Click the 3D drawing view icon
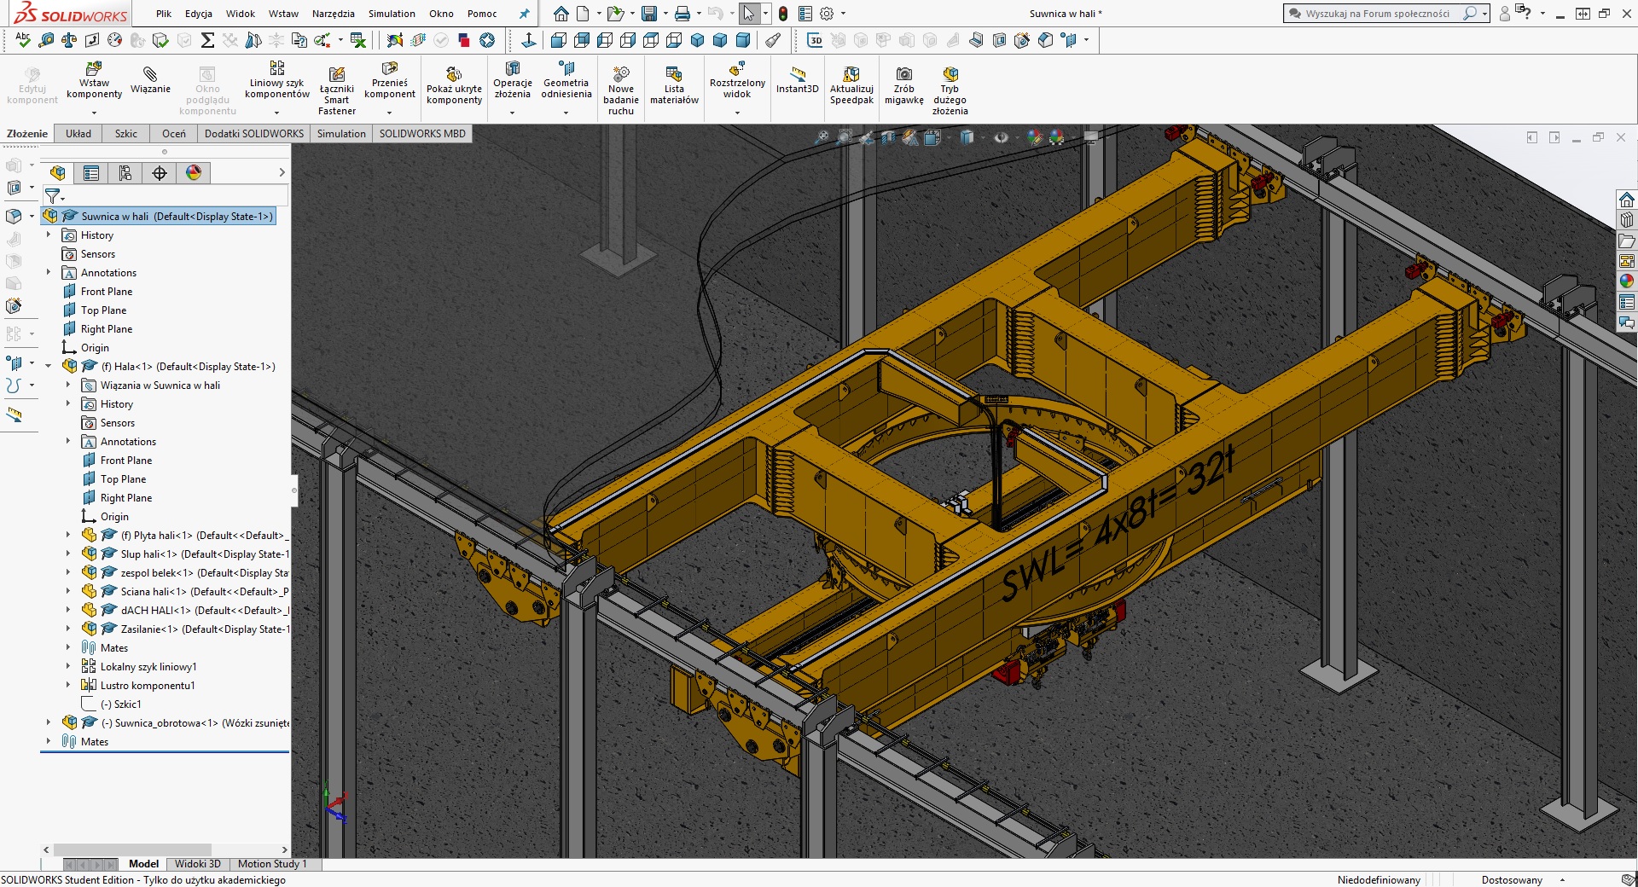Screen dimensions: 1638x887 [x=815, y=39]
